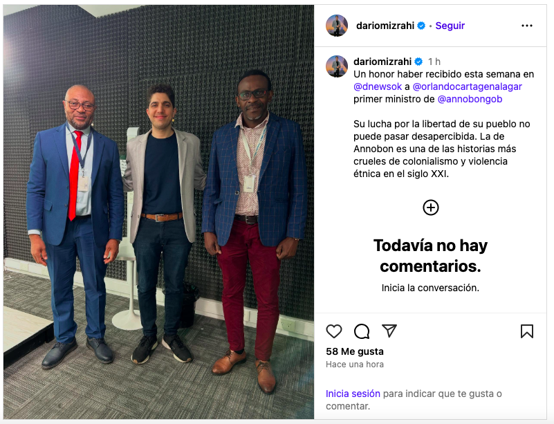Click the photo of the three men
Image resolution: width=554 pixels, height=424 pixels.
coord(158,212)
